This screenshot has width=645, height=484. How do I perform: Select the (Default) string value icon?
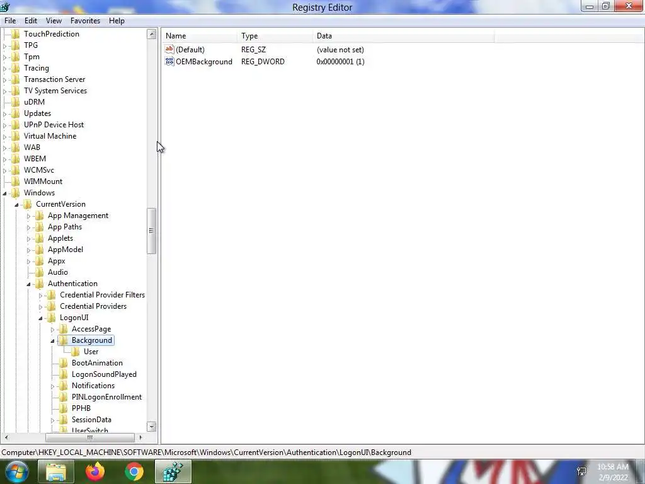click(169, 49)
